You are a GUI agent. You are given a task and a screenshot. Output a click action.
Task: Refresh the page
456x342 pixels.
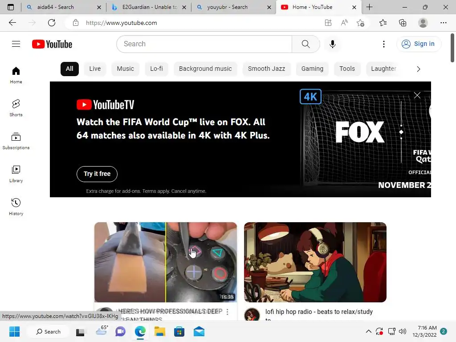coord(52,23)
